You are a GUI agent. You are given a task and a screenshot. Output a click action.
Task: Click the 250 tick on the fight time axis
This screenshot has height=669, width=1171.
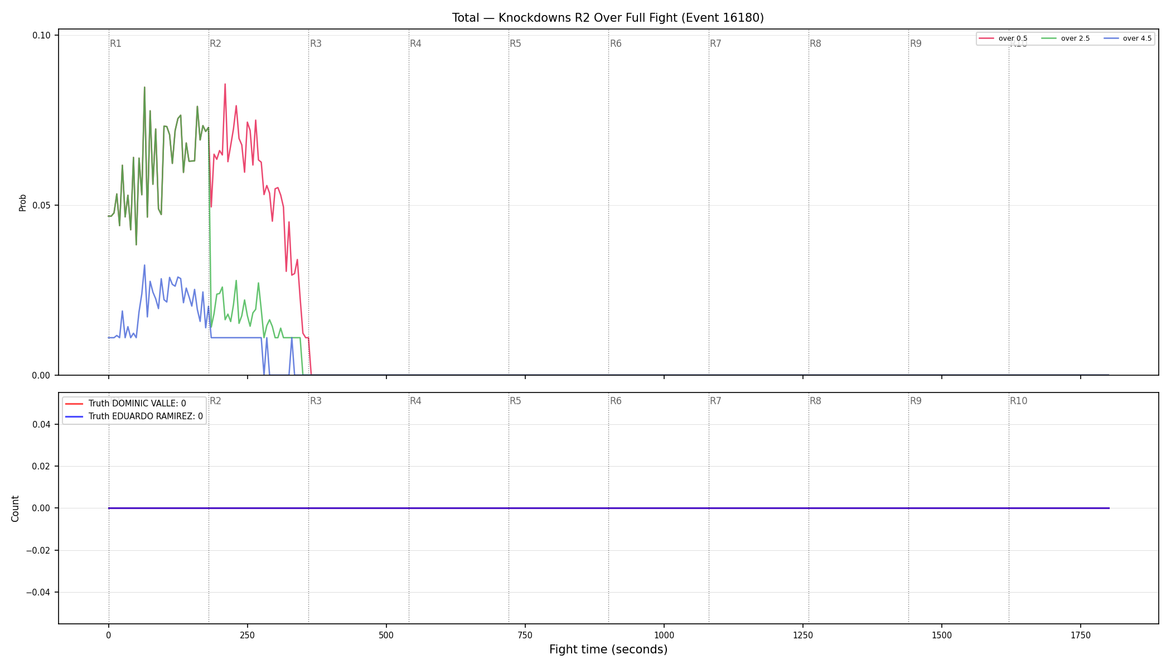click(x=248, y=636)
